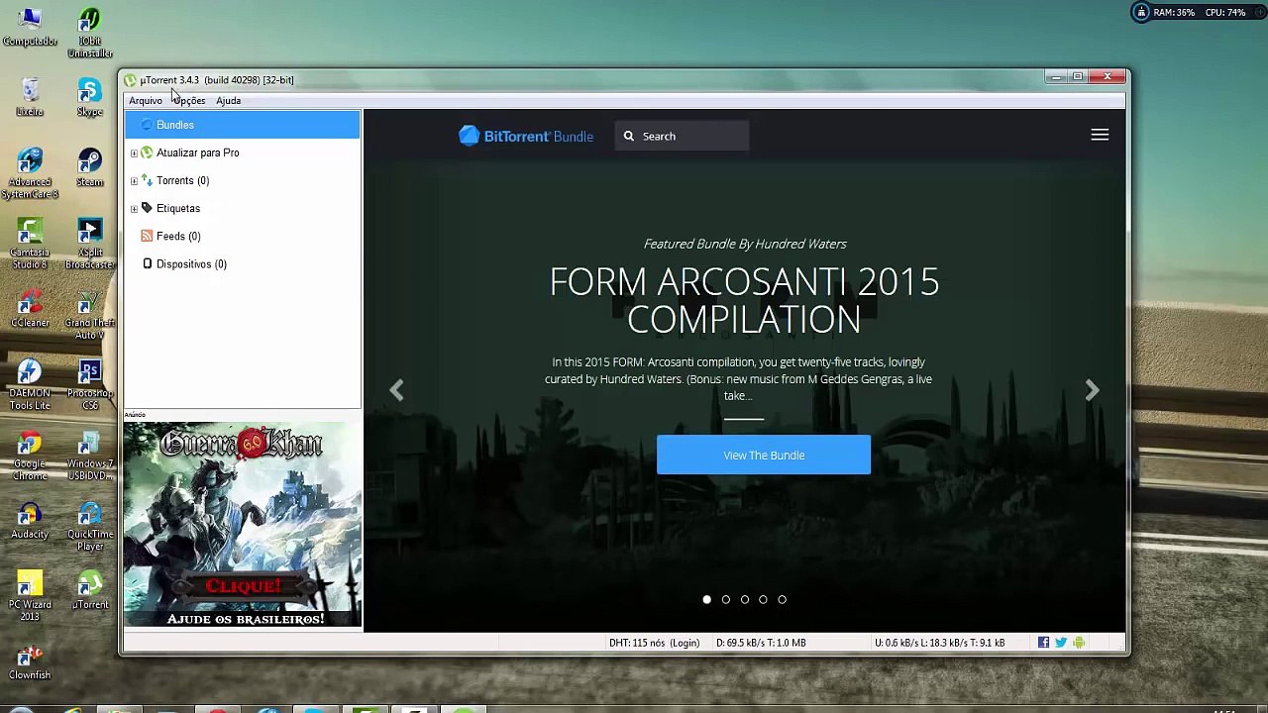The width and height of the screenshot is (1268, 713).
Task: Open DAEMON Tools Lite desktop icon
Action: point(30,384)
